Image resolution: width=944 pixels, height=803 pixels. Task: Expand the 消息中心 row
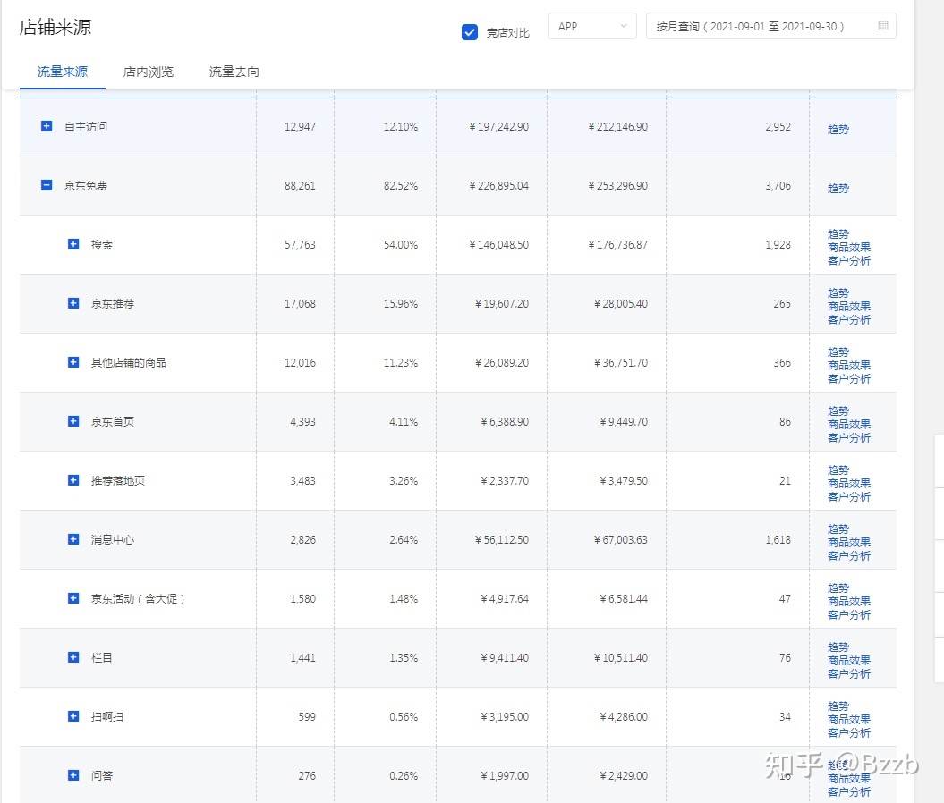coord(73,539)
